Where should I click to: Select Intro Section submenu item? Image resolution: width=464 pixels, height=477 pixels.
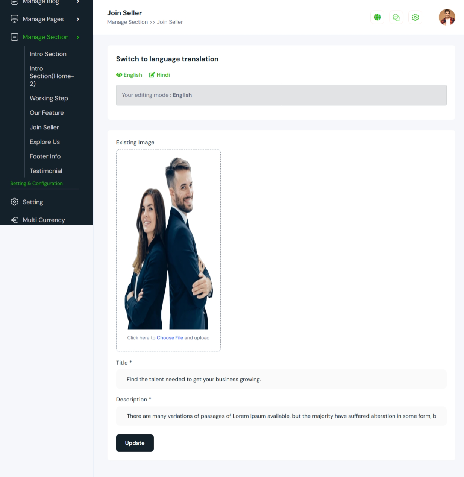click(x=48, y=54)
